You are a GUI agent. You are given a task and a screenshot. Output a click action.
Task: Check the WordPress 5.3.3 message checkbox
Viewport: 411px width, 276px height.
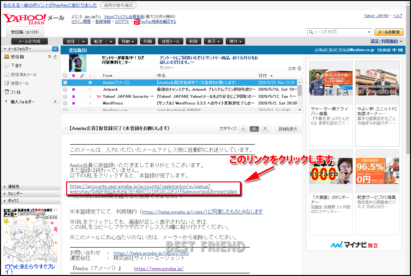[x=65, y=103]
